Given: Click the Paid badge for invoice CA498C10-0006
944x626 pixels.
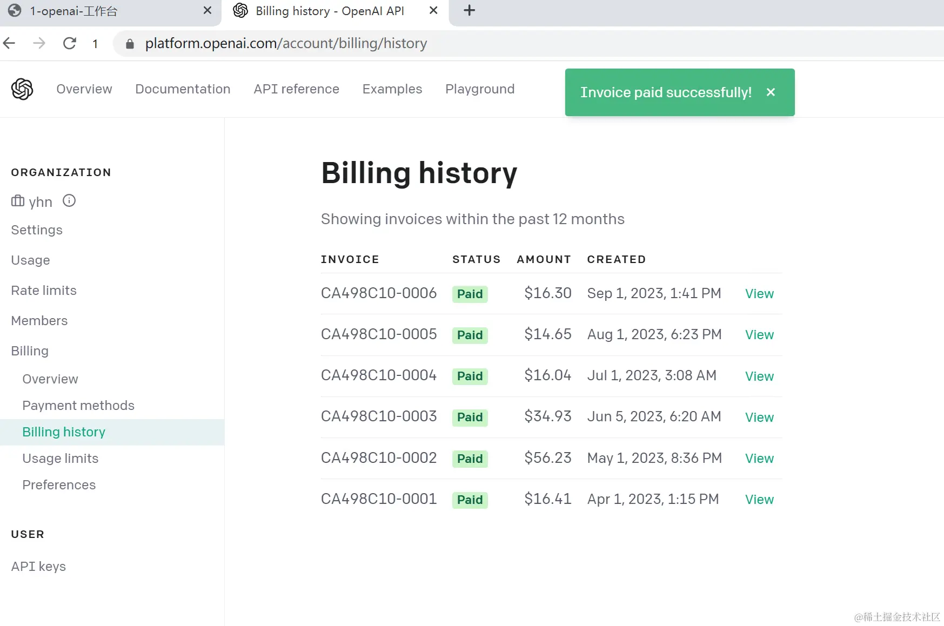Looking at the screenshot, I should [470, 294].
